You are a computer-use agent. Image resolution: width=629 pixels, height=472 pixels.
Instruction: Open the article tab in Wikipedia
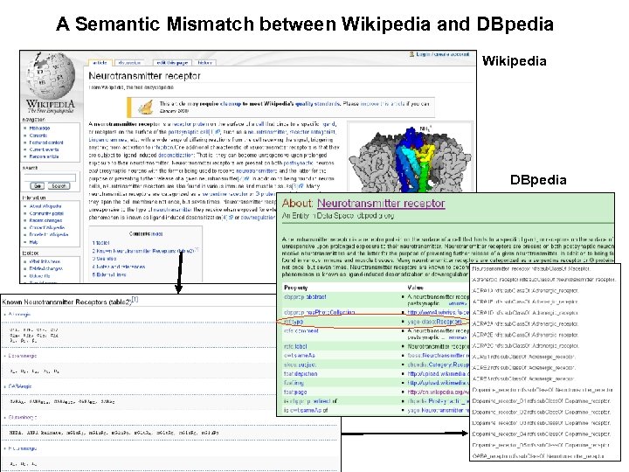[100, 63]
